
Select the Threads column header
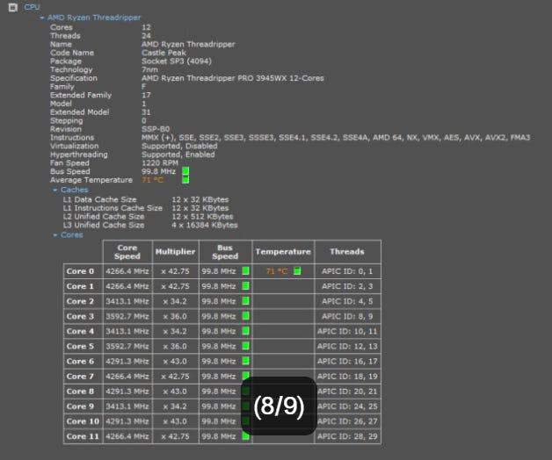tap(347, 252)
